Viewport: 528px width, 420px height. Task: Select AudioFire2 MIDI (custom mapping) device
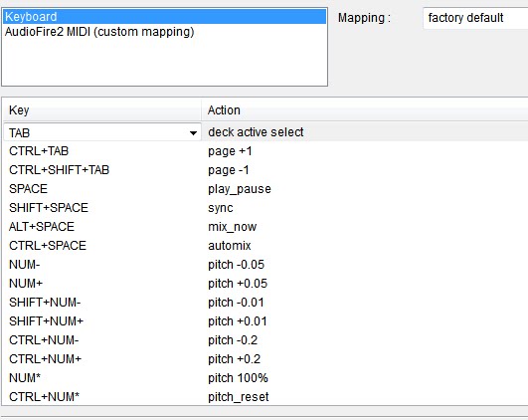tap(165, 32)
